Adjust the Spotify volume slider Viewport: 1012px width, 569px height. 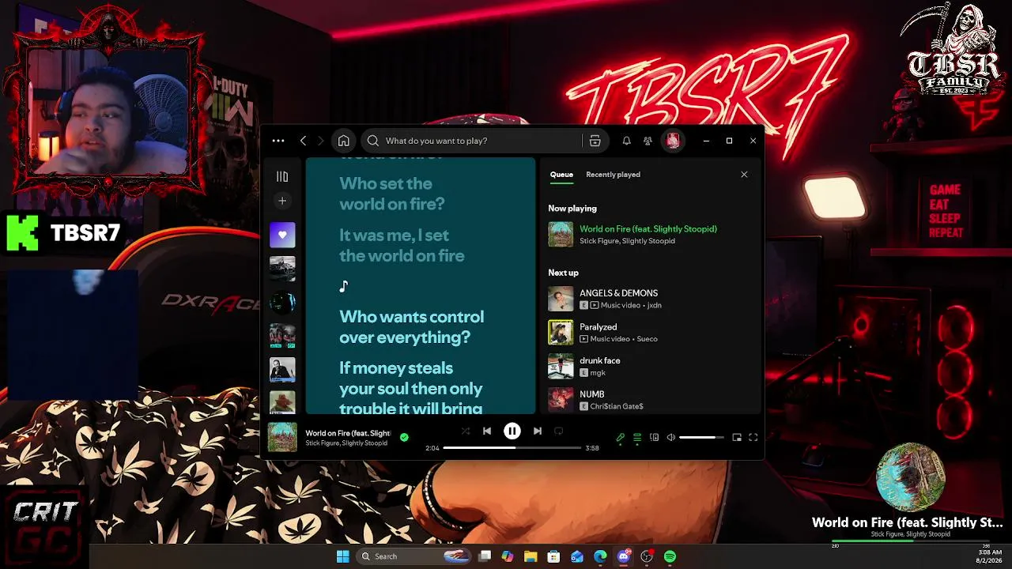click(701, 437)
